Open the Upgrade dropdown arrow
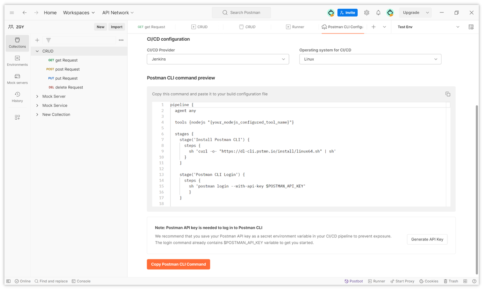 tap(428, 12)
